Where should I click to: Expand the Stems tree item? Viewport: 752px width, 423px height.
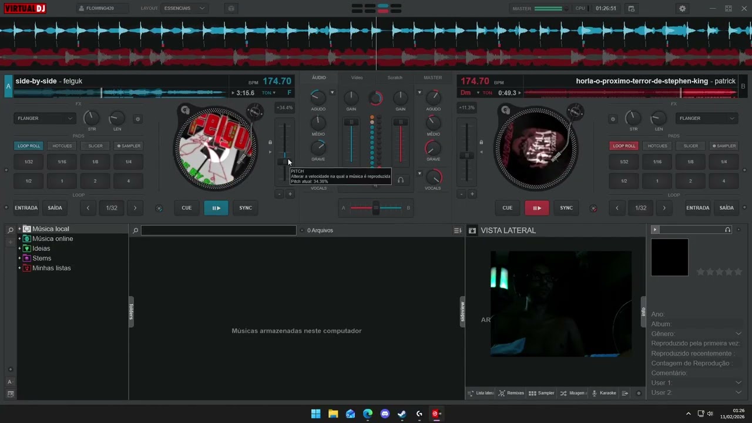(19, 258)
